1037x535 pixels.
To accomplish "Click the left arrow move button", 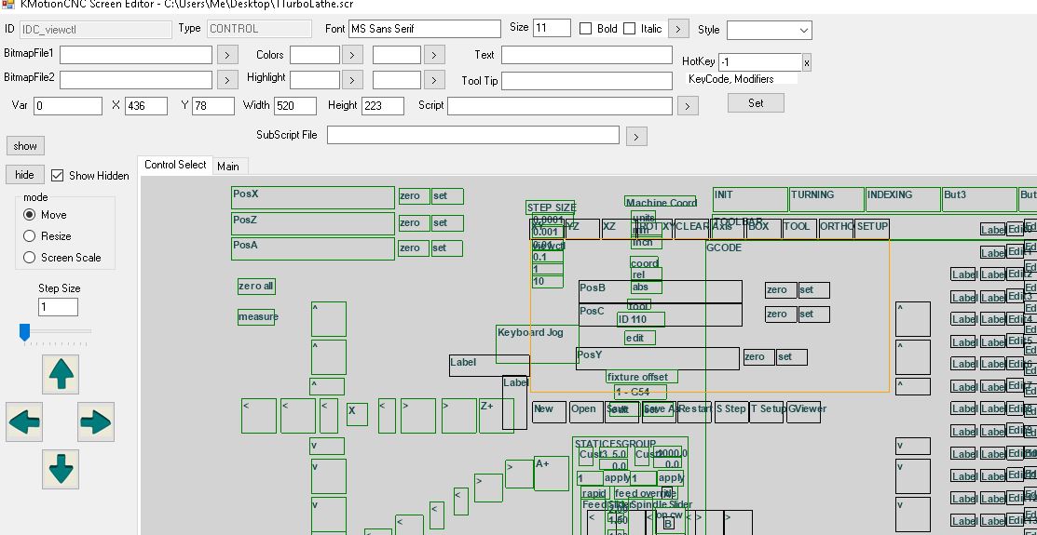I will pos(24,421).
